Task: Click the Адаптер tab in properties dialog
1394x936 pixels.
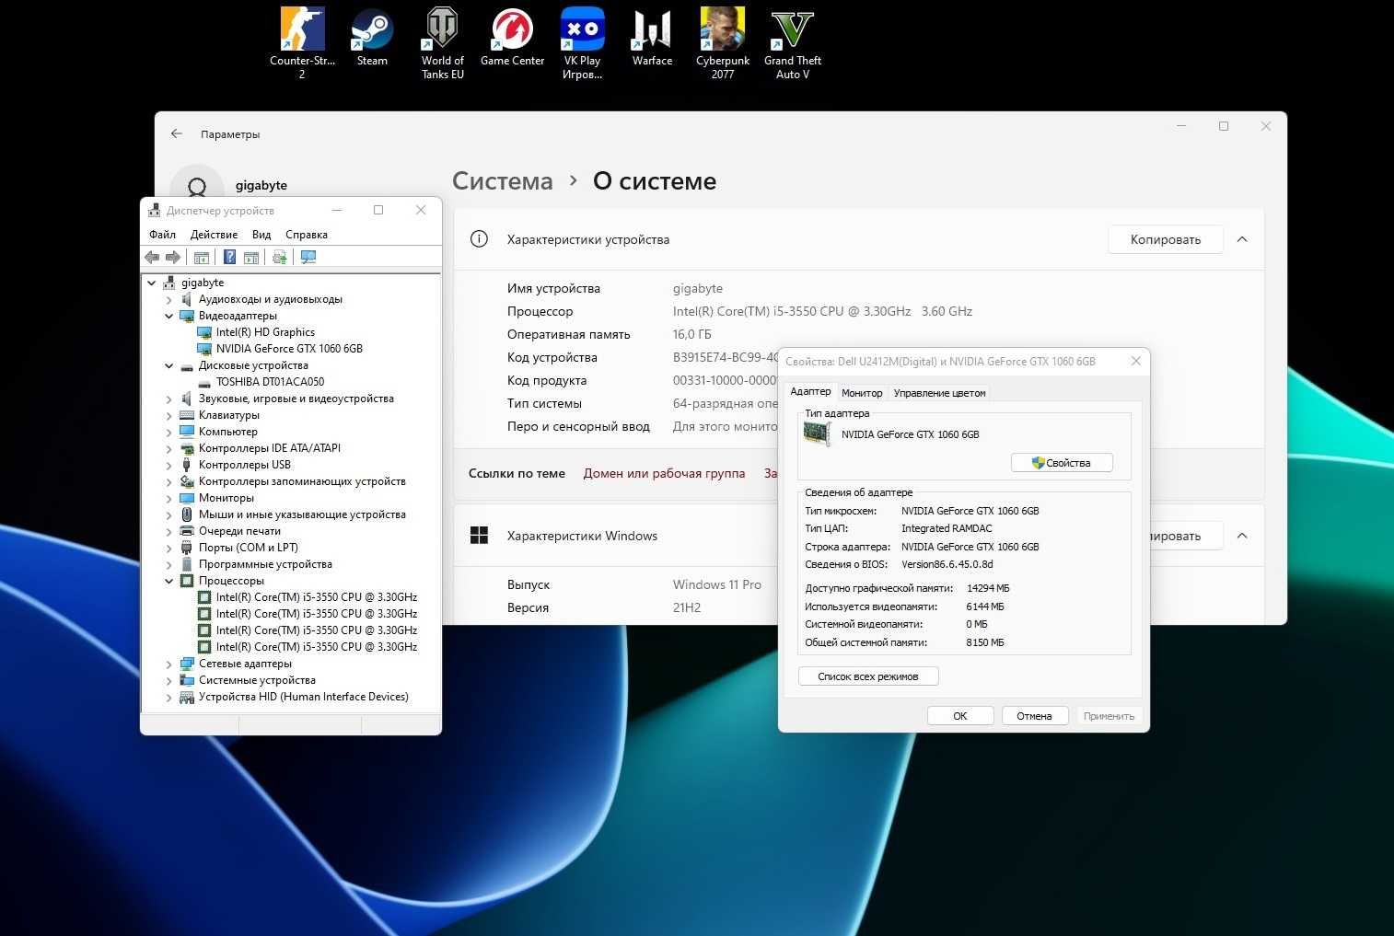Action: click(x=810, y=392)
